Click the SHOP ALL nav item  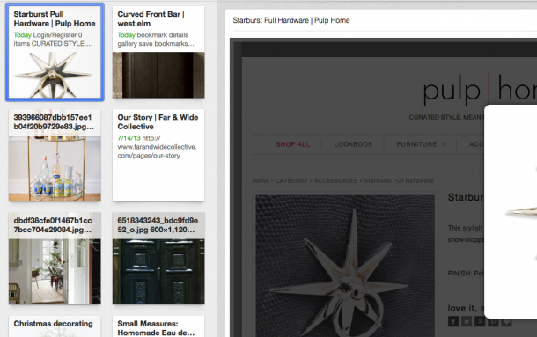[x=293, y=144]
